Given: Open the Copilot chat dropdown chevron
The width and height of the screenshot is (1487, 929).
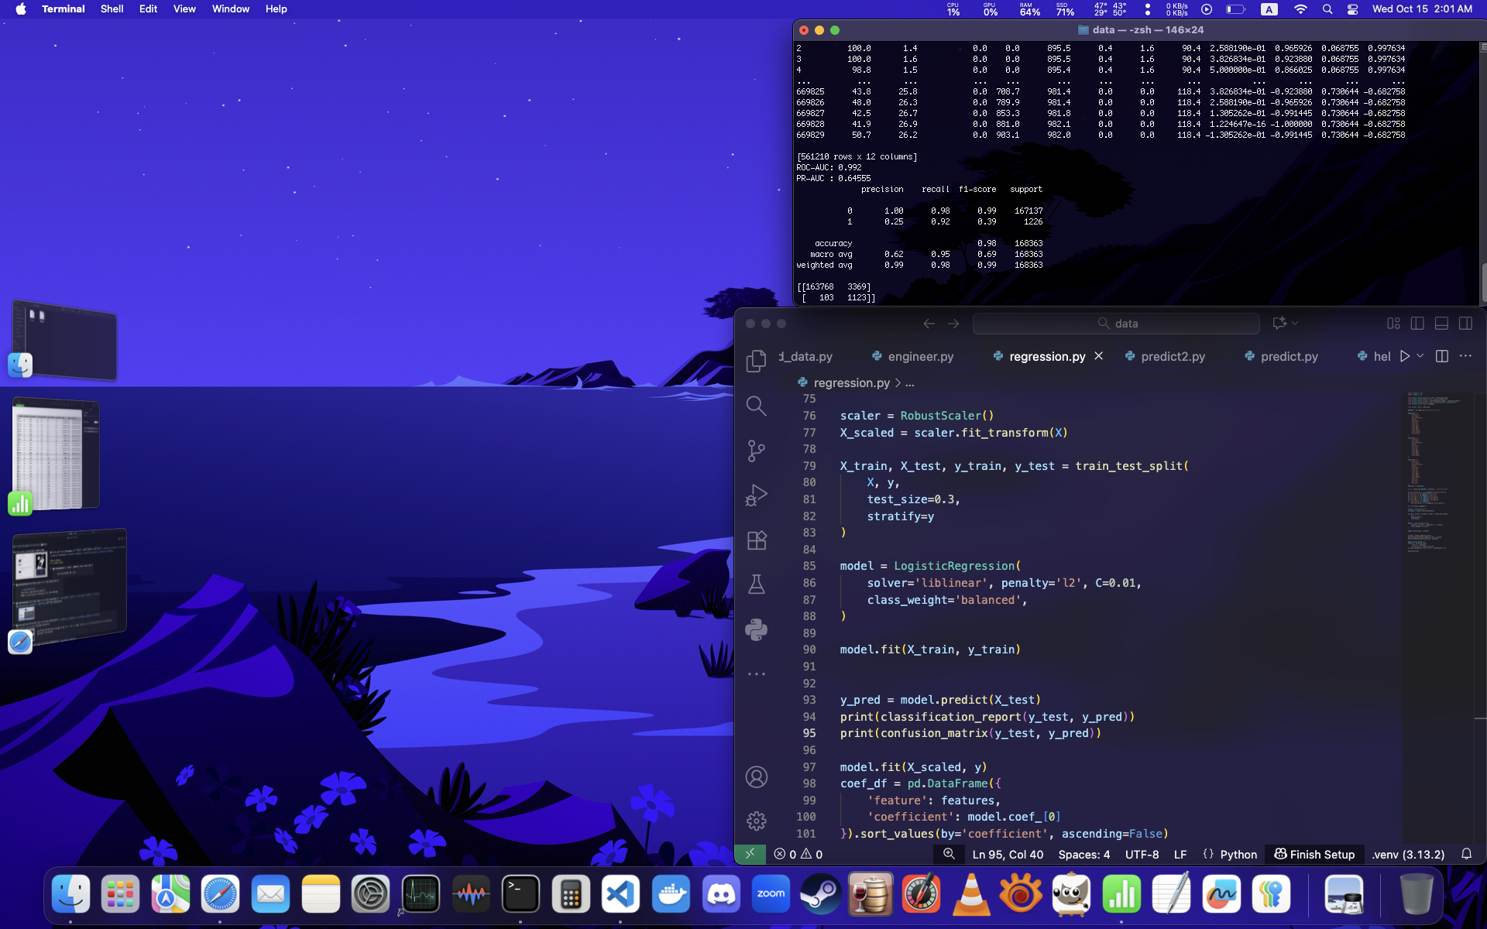Looking at the screenshot, I should pyautogui.click(x=1295, y=324).
